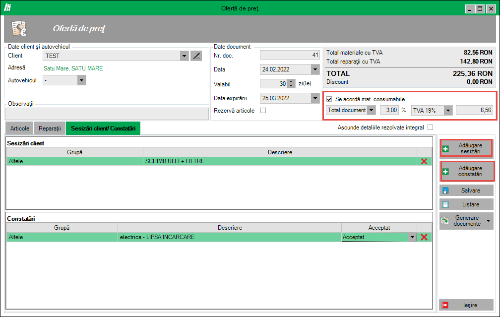Print the offer using Listare

point(466,204)
